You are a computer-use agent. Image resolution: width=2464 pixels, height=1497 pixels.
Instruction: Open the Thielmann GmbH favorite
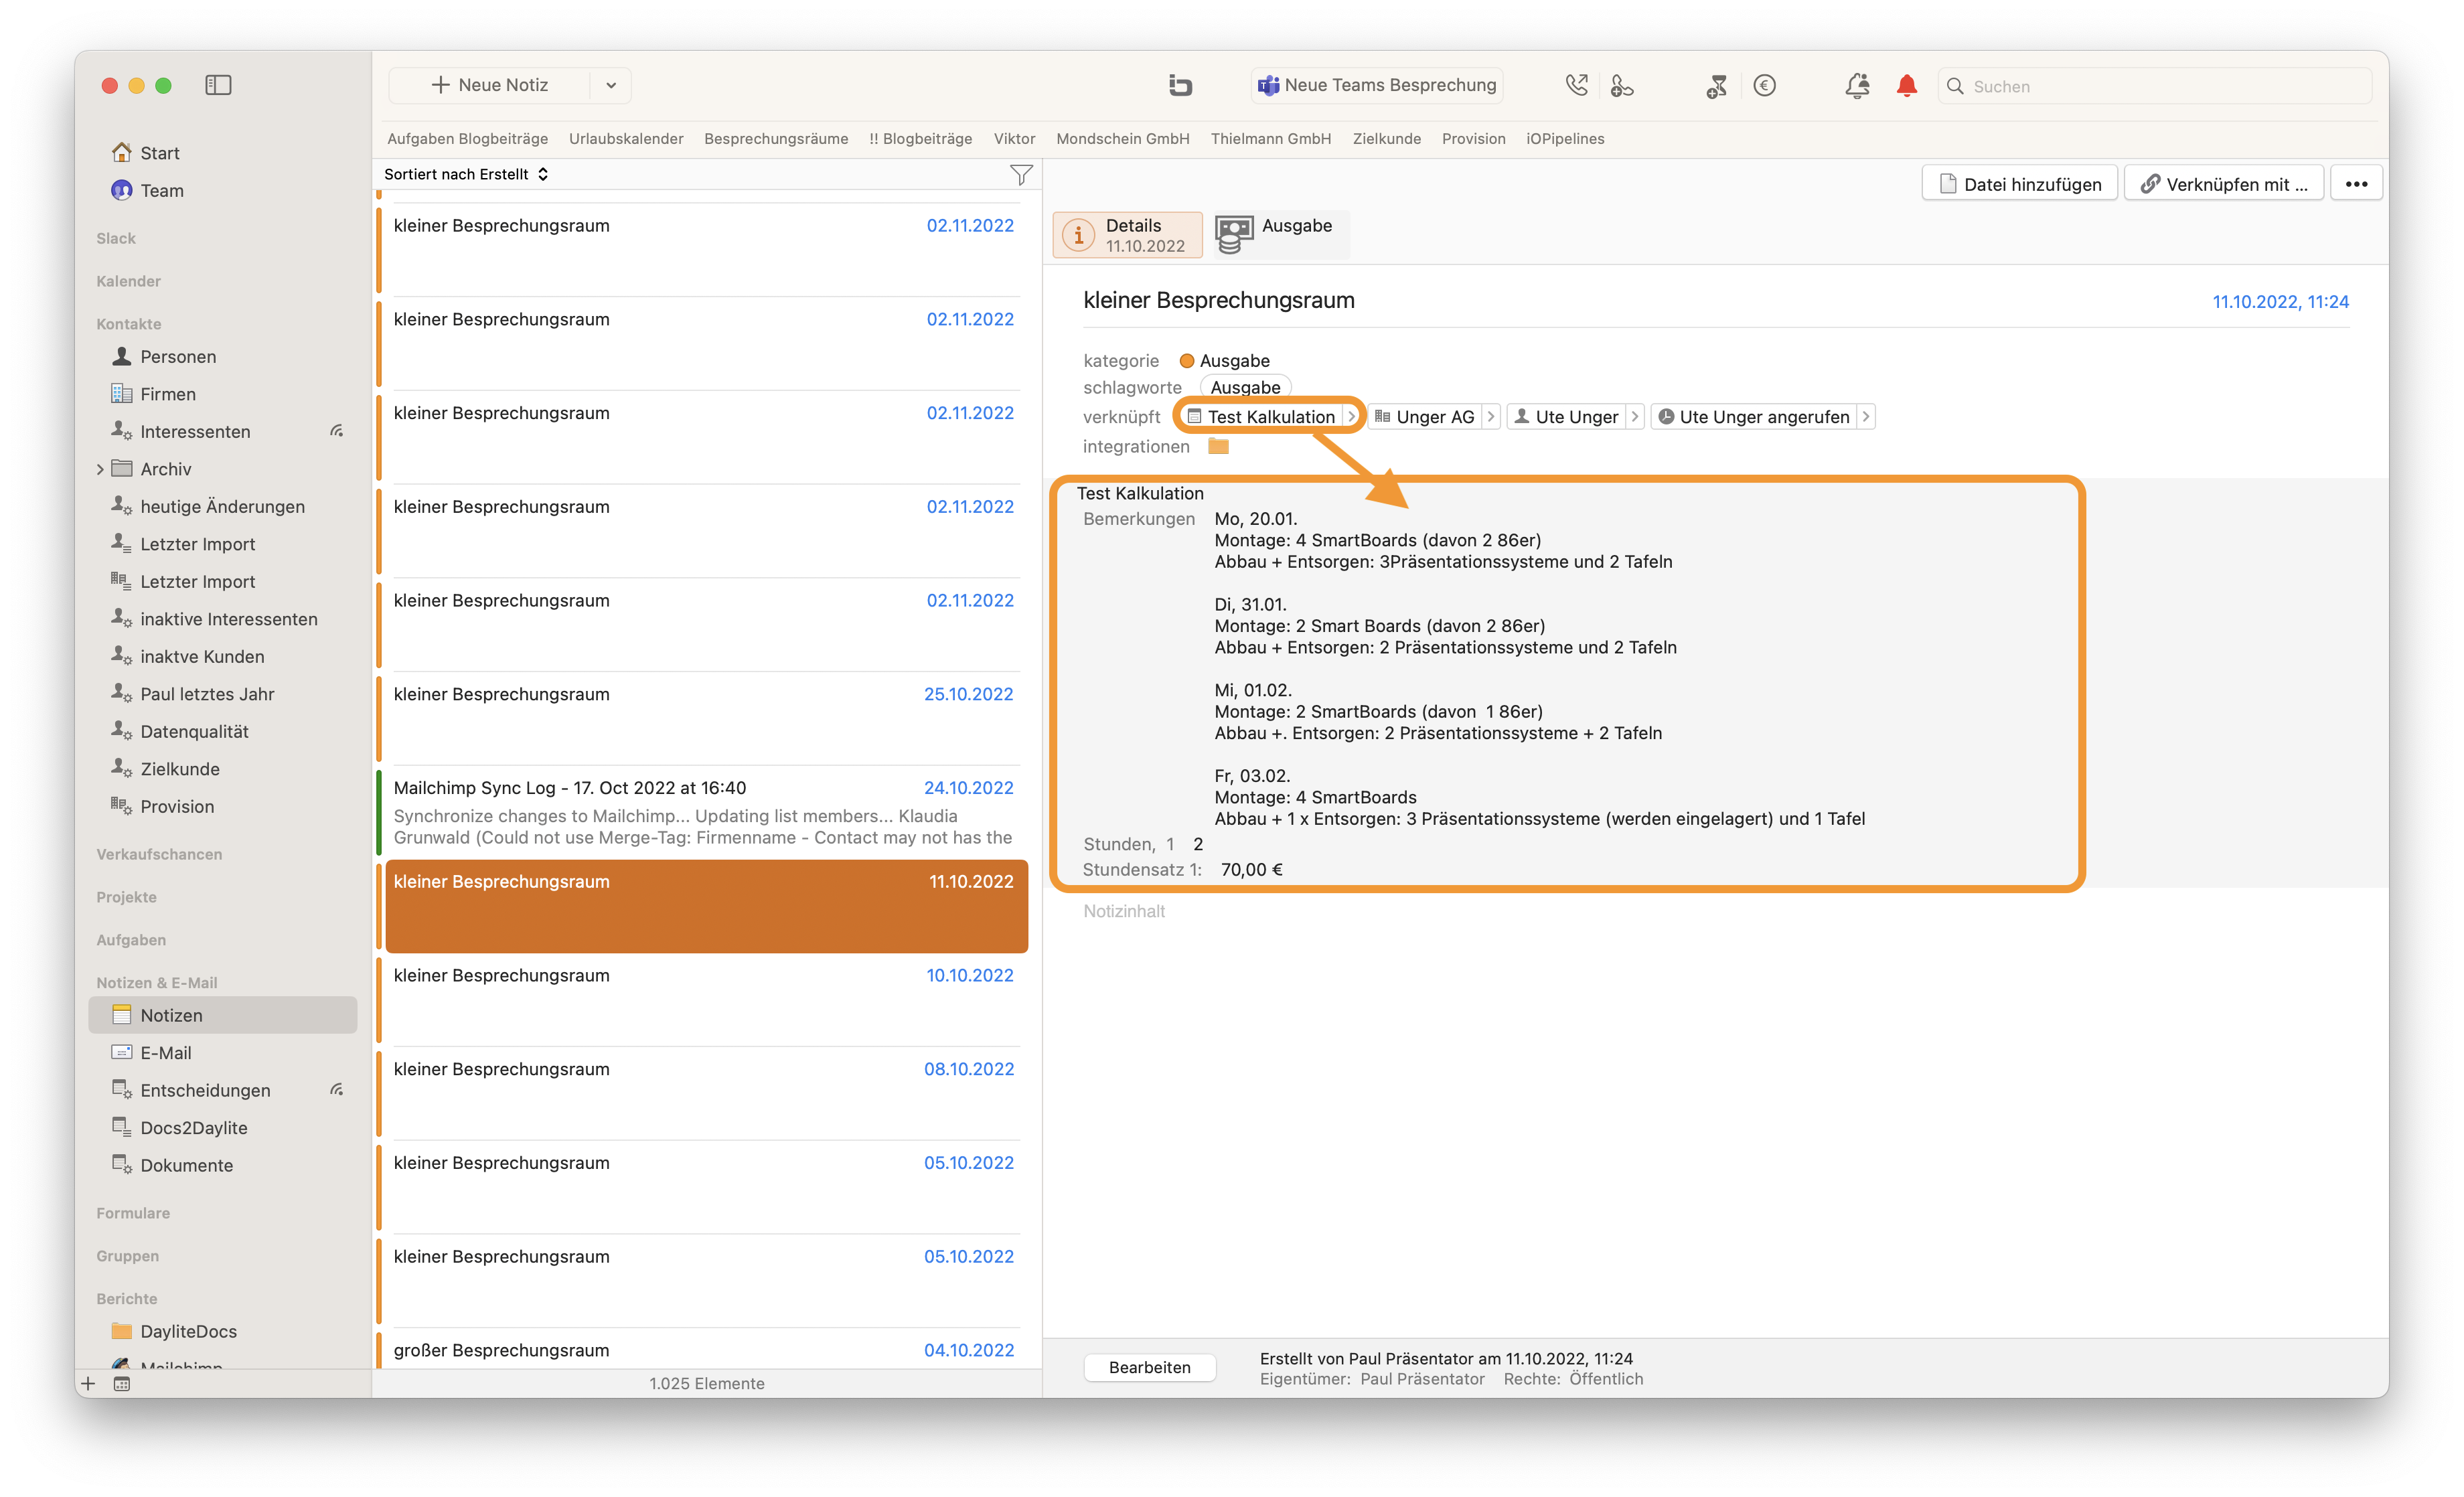1270,138
